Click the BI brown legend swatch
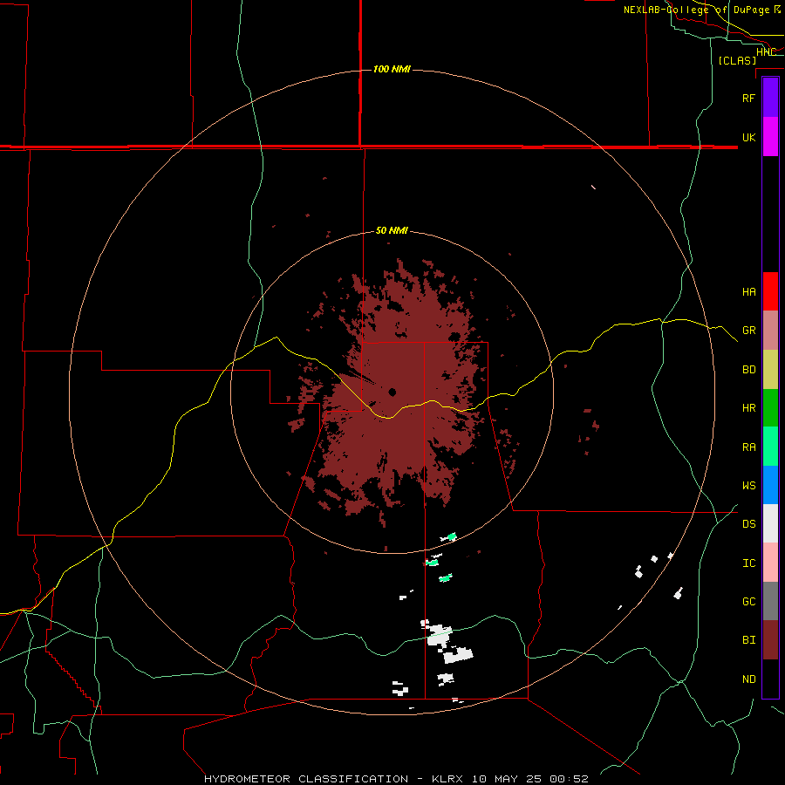The height and width of the screenshot is (785, 785). click(x=770, y=640)
